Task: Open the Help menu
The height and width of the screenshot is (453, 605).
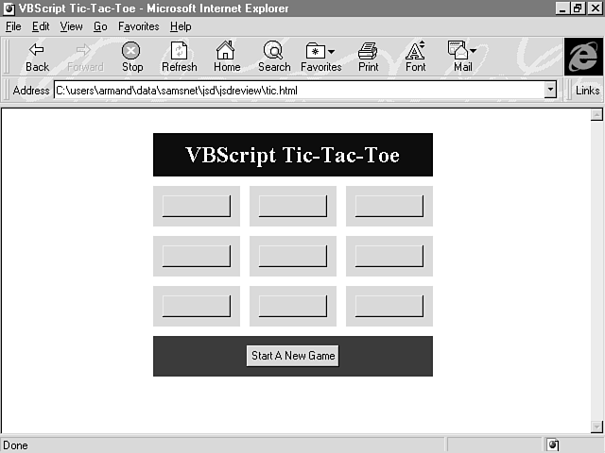Action: [x=180, y=26]
